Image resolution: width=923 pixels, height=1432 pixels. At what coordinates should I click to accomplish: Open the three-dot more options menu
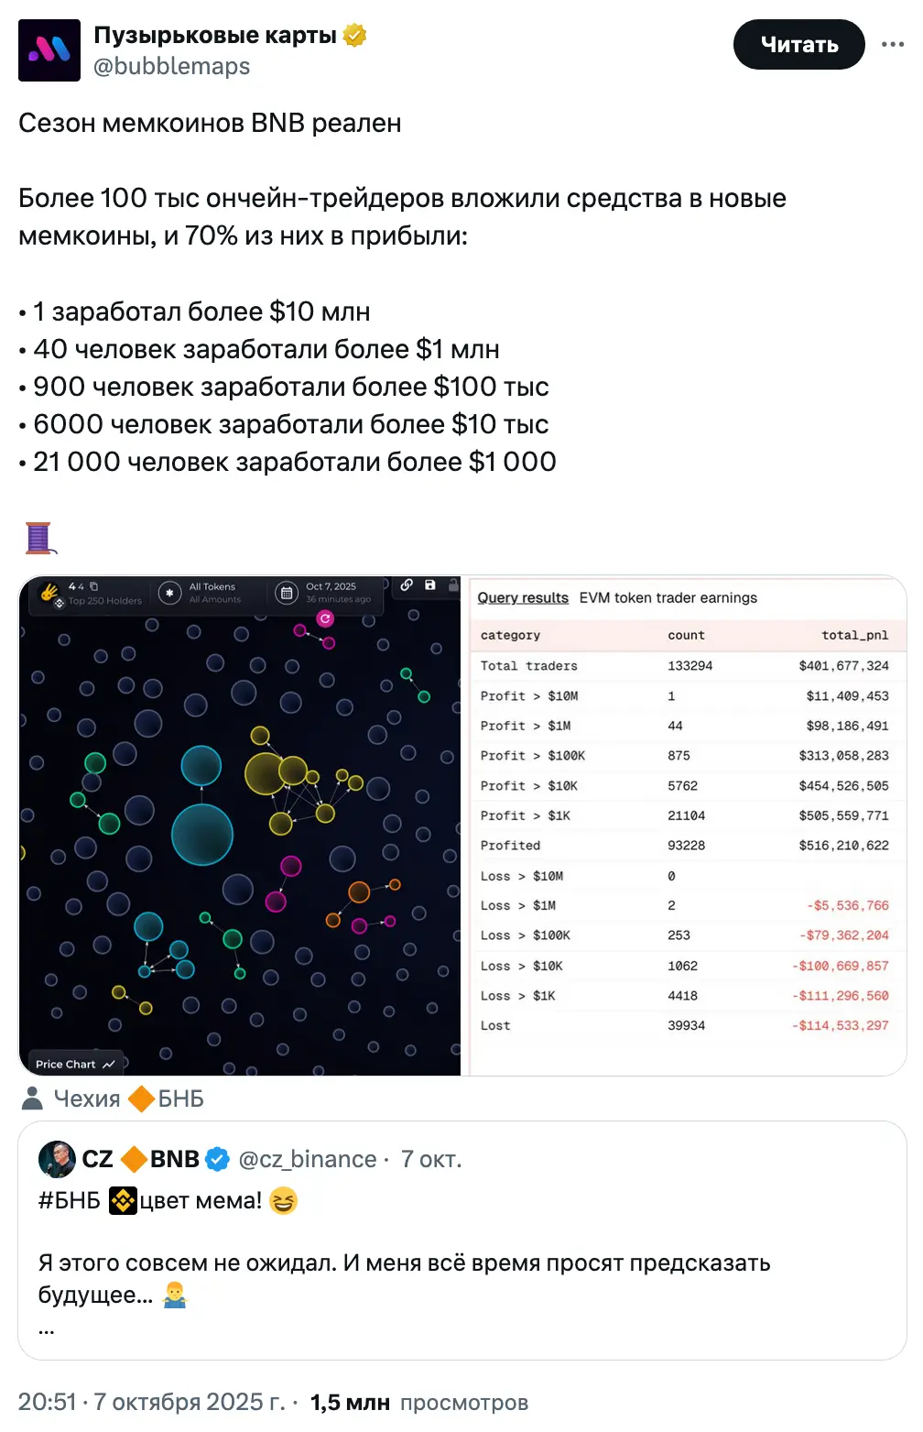tap(892, 45)
